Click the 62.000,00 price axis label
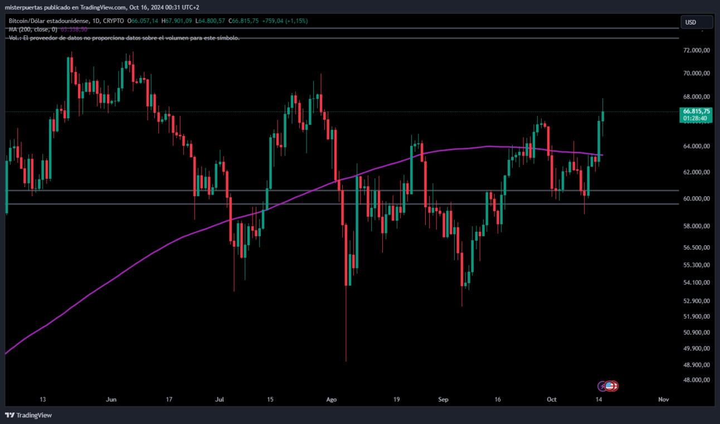 [697, 172]
